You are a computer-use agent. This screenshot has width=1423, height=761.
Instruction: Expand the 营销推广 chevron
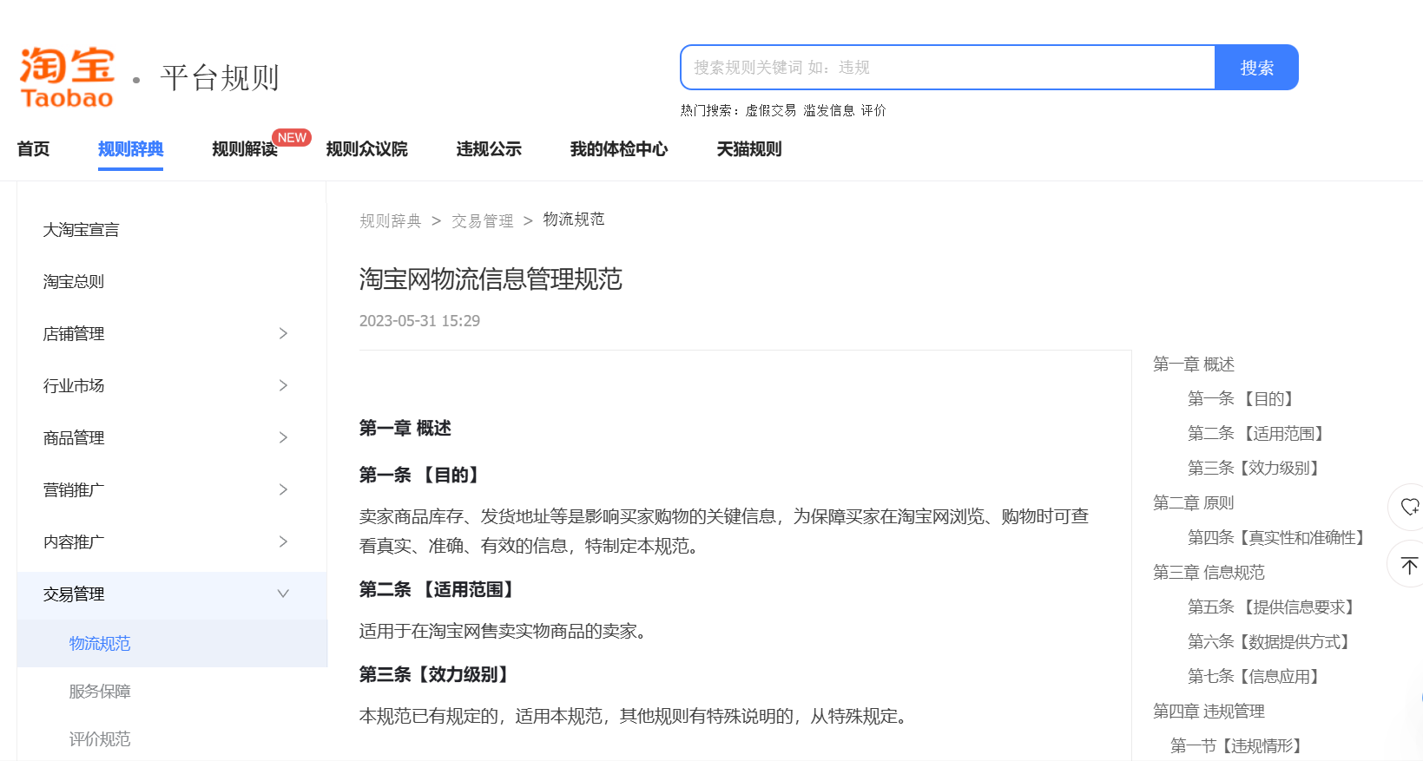283,489
